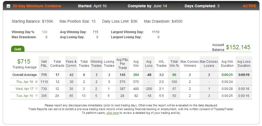Click the Net P&L column header
Screen dimensions: 262x126
tap(44, 64)
